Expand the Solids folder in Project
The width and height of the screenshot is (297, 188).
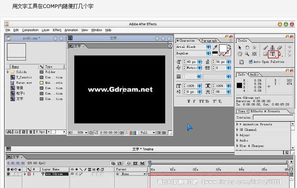8,72
